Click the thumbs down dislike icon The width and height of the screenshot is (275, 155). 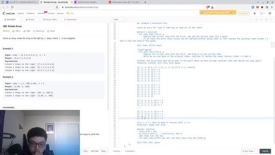tap(24, 31)
